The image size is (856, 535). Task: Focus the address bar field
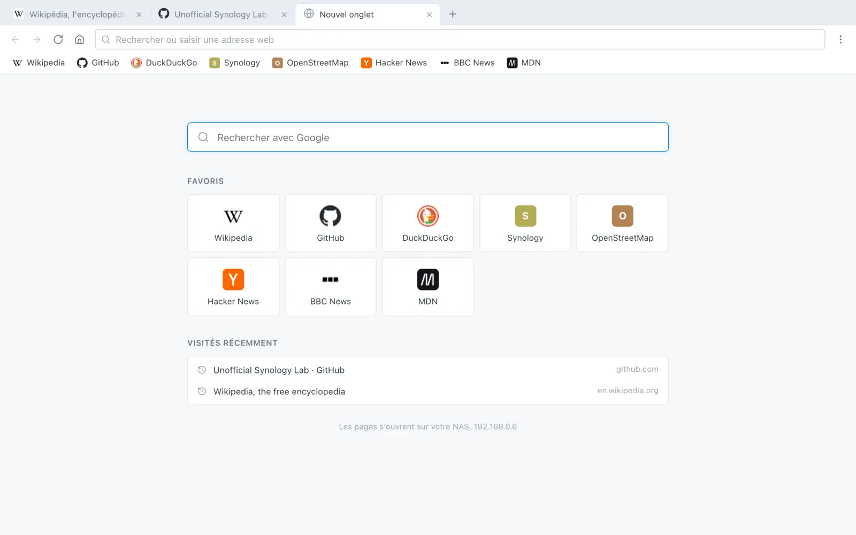[460, 40]
